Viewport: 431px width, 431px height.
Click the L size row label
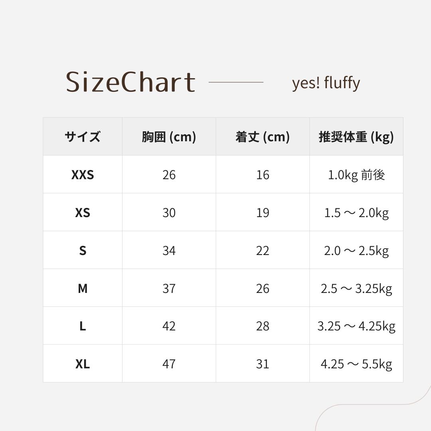coord(83,326)
